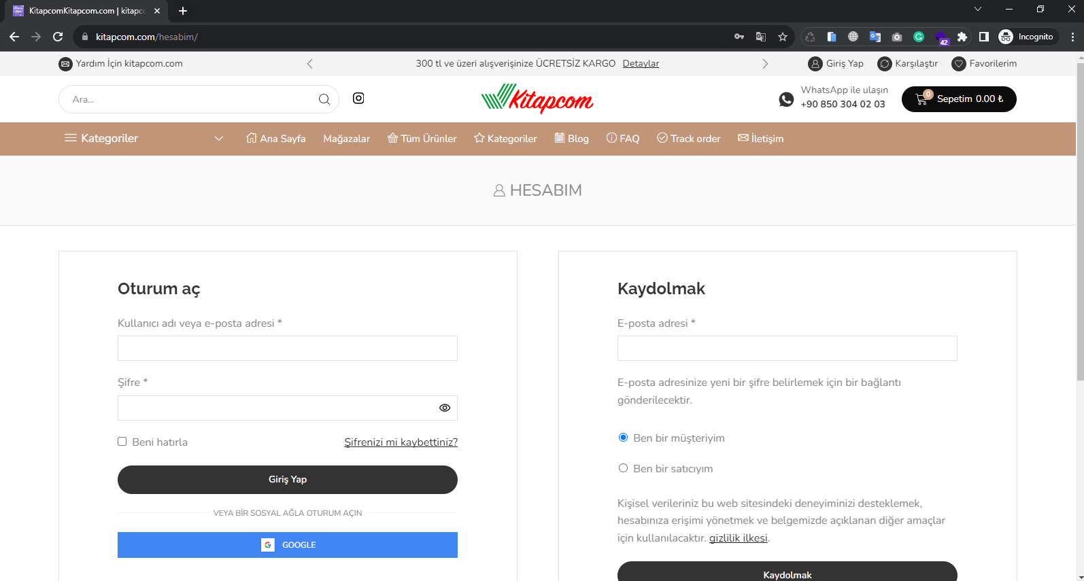Image resolution: width=1084 pixels, height=581 pixels.
Task: Toggle the browser side panel icon
Action: (984, 37)
